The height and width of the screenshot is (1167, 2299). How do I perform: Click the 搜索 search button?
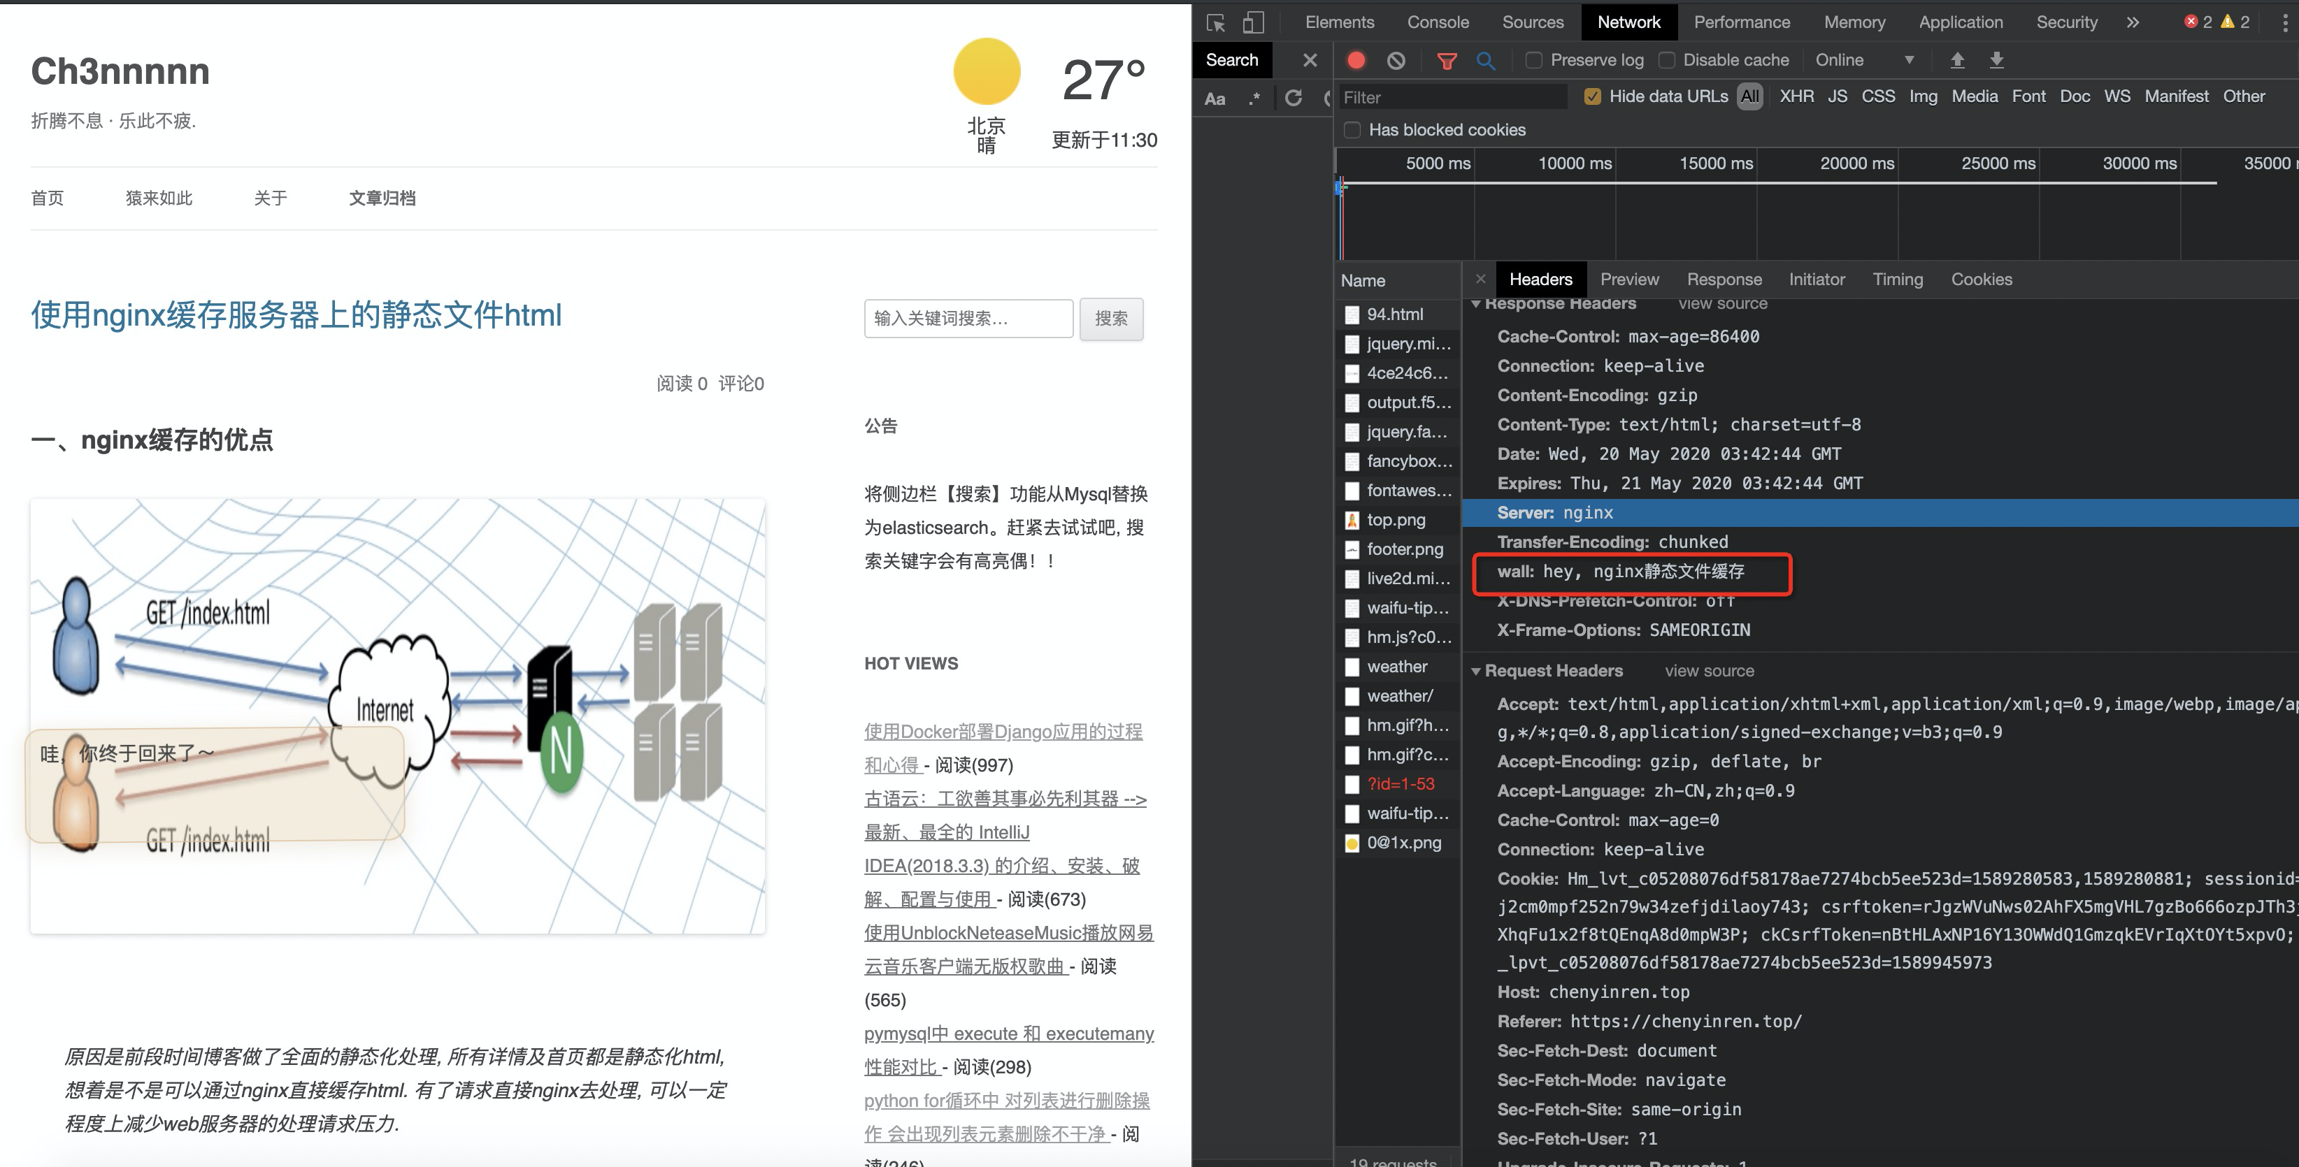[x=1111, y=319]
